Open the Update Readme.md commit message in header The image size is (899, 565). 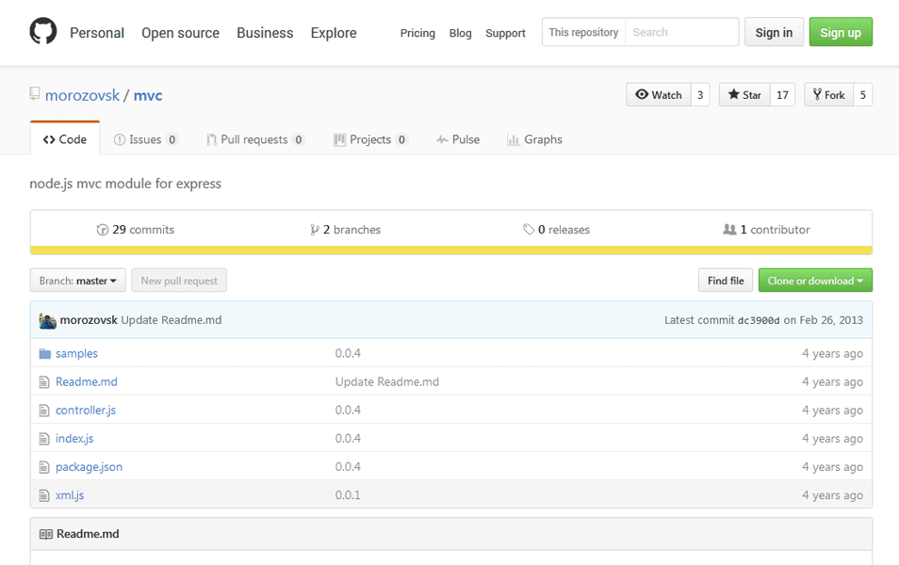pos(172,320)
